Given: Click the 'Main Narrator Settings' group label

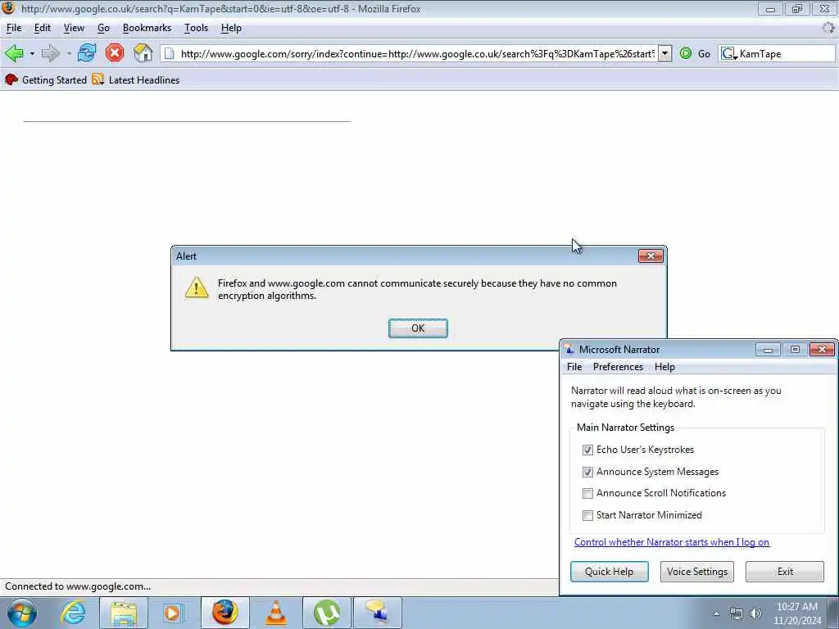Looking at the screenshot, I should (x=625, y=428).
